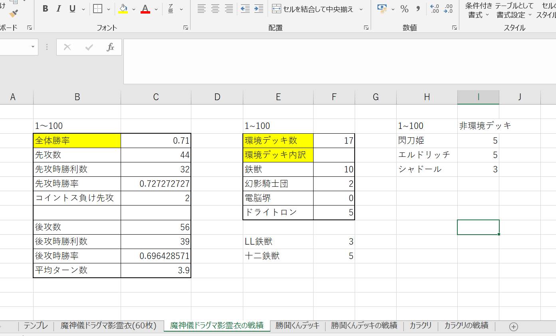Open the Name Box dropdown
The image size is (556, 336).
(x=33, y=47)
